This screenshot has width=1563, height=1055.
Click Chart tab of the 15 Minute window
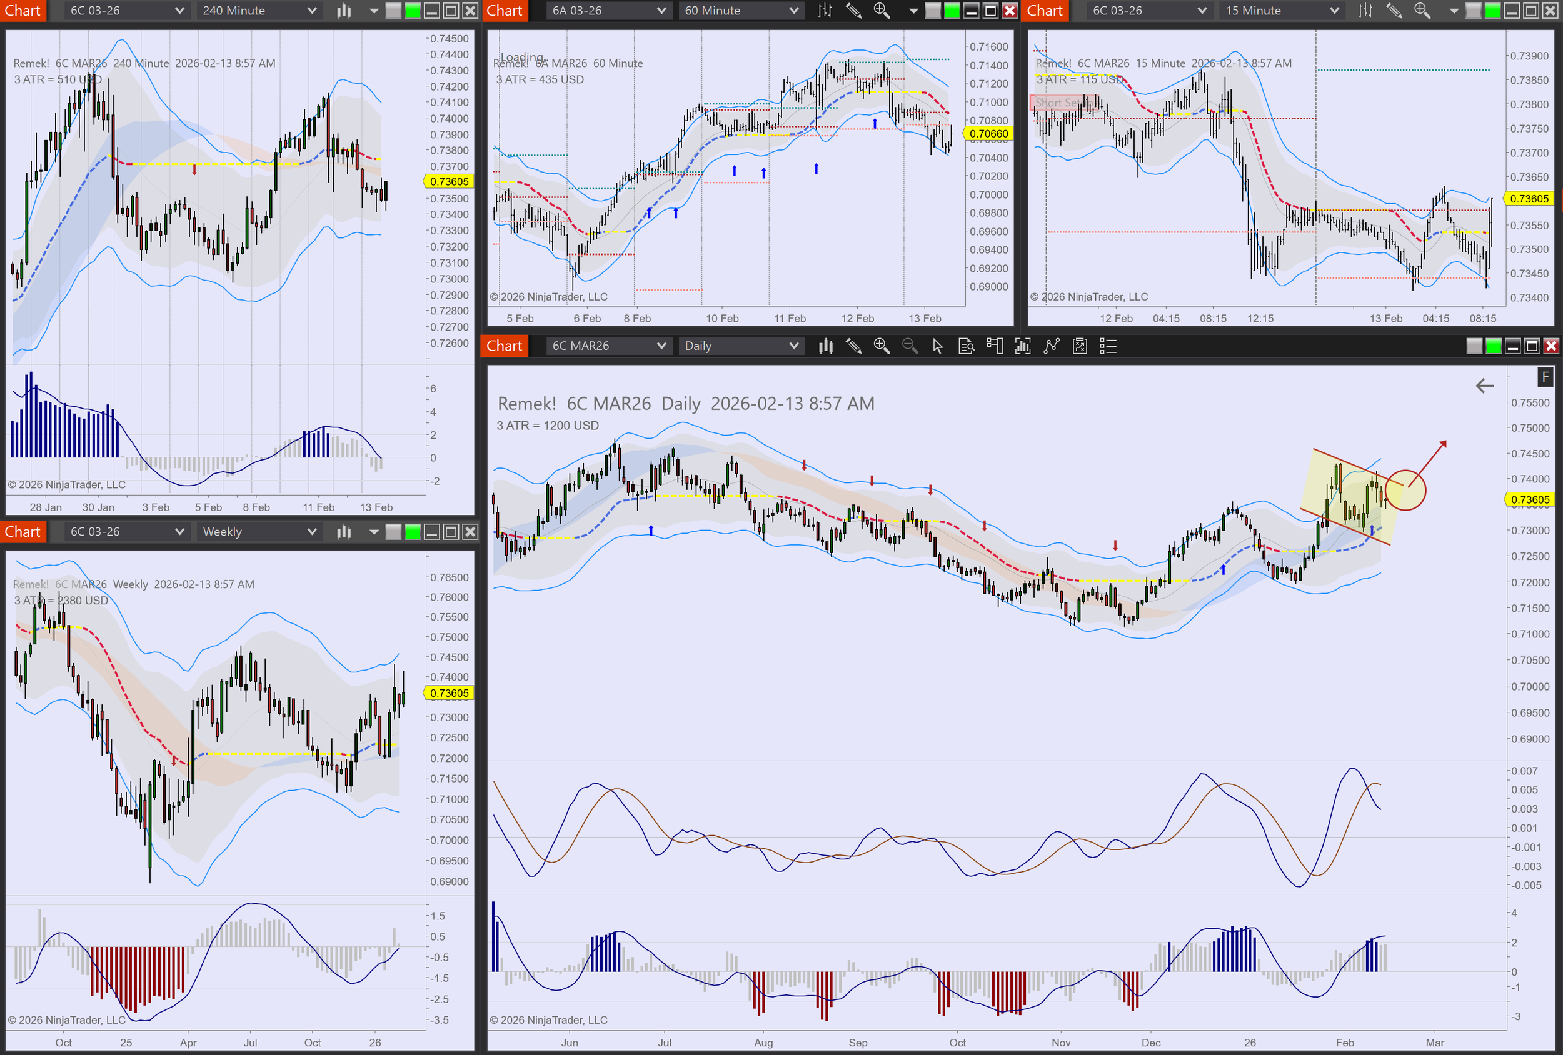pos(1045,11)
